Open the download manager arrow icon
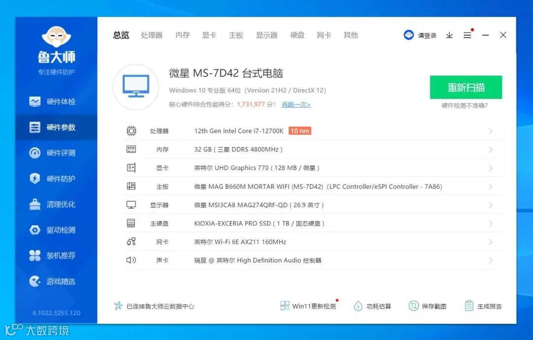Viewport: 533px width, 340px height. point(450,35)
